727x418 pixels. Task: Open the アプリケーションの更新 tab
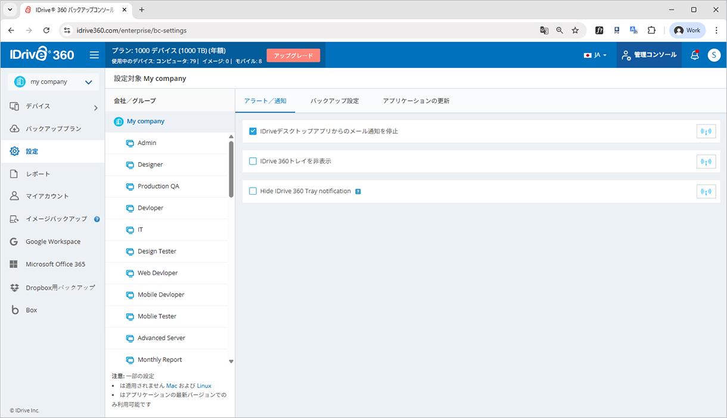click(416, 101)
